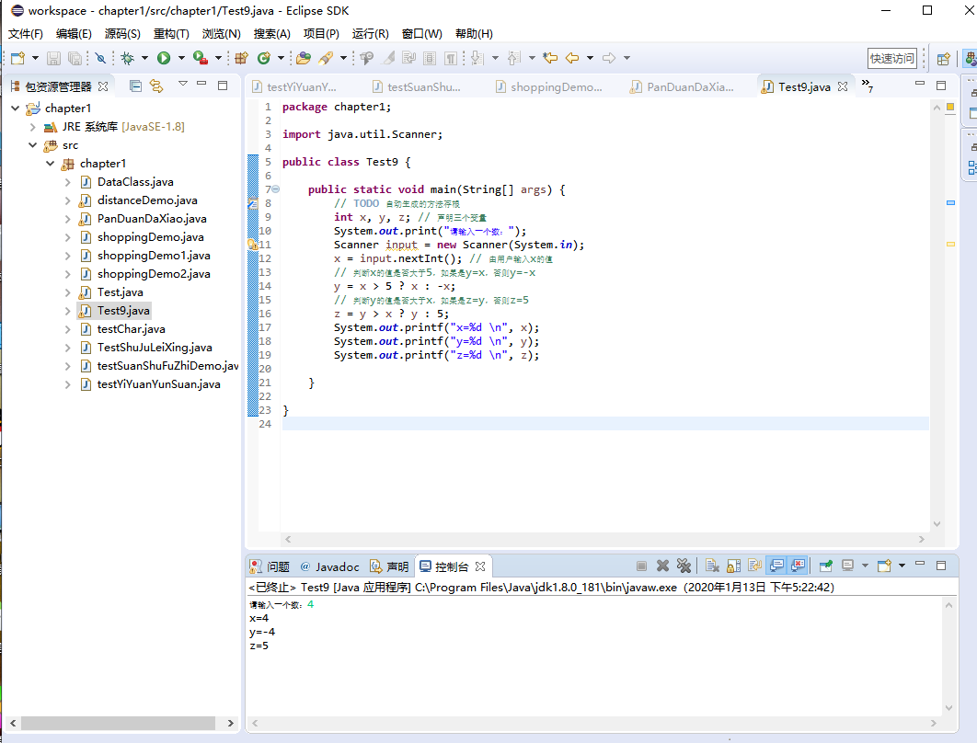The width and height of the screenshot is (977, 743).
Task: Click the console Terminate stop icon
Action: coord(641,566)
